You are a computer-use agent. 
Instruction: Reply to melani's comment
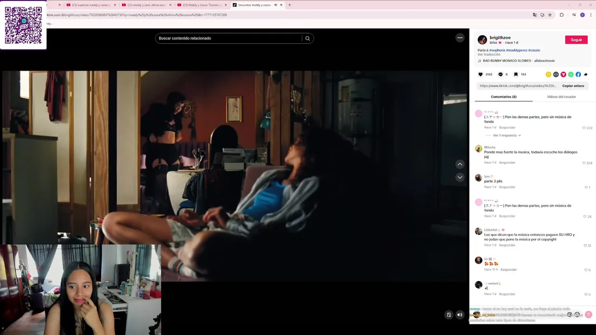coord(507,294)
